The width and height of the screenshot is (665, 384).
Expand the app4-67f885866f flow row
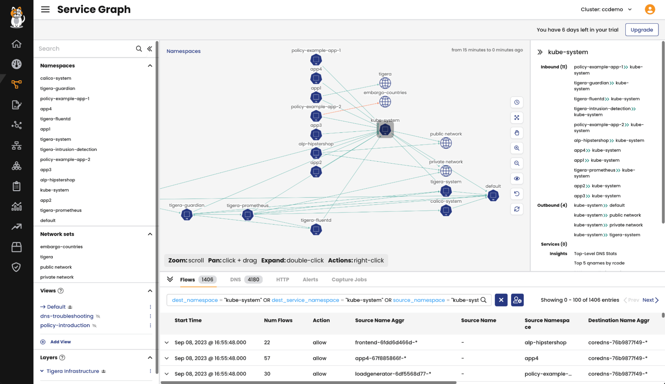pos(167,358)
